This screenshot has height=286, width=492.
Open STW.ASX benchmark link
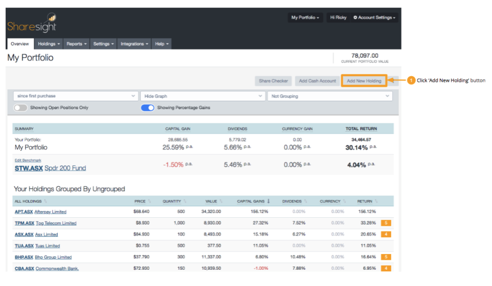[x=28, y=168]
